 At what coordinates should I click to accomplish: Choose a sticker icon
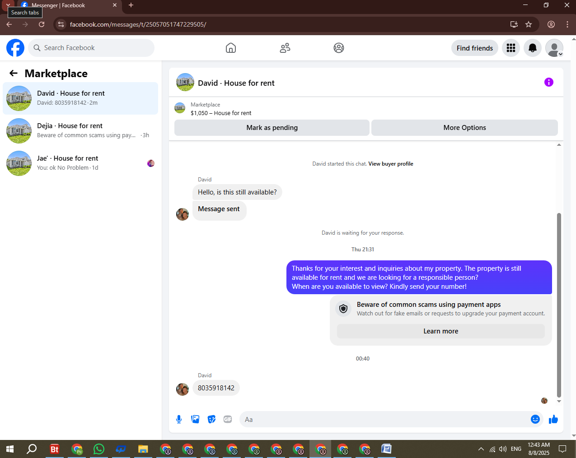point(211,419)
